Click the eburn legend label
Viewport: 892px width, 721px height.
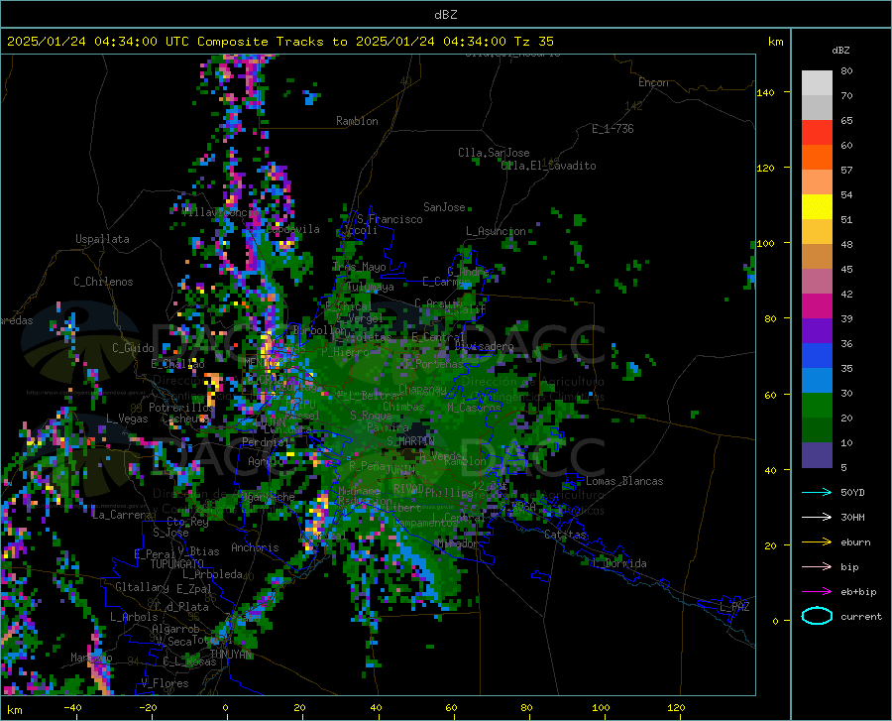tap(855, 542)
